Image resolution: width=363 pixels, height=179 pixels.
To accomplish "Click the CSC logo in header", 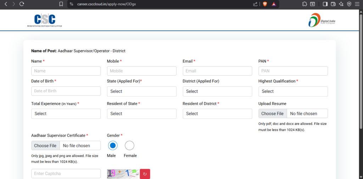I will (45, 20).
